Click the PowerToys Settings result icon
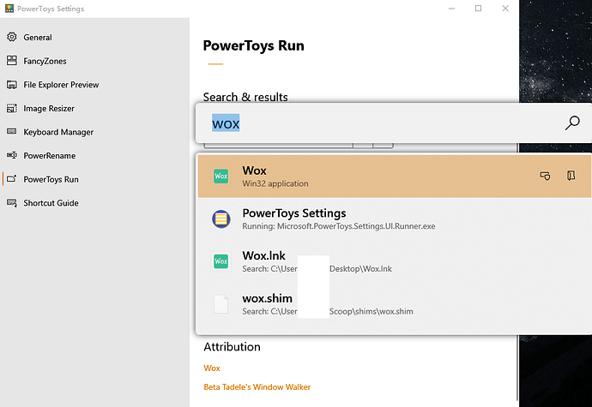The width and height of the screenshot is (592, 407). click(220, 218)
